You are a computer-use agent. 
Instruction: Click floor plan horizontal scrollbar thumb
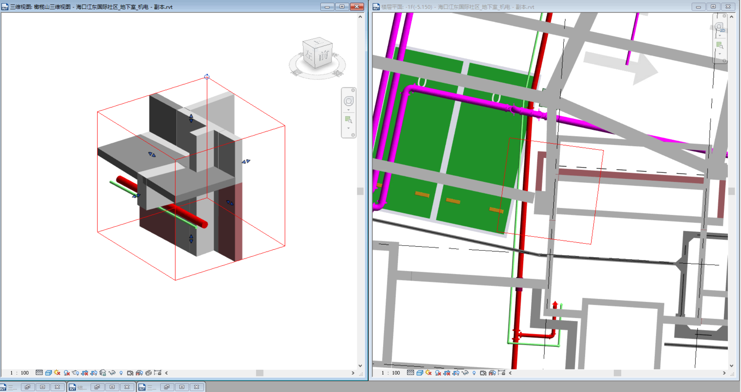(617, 373)
